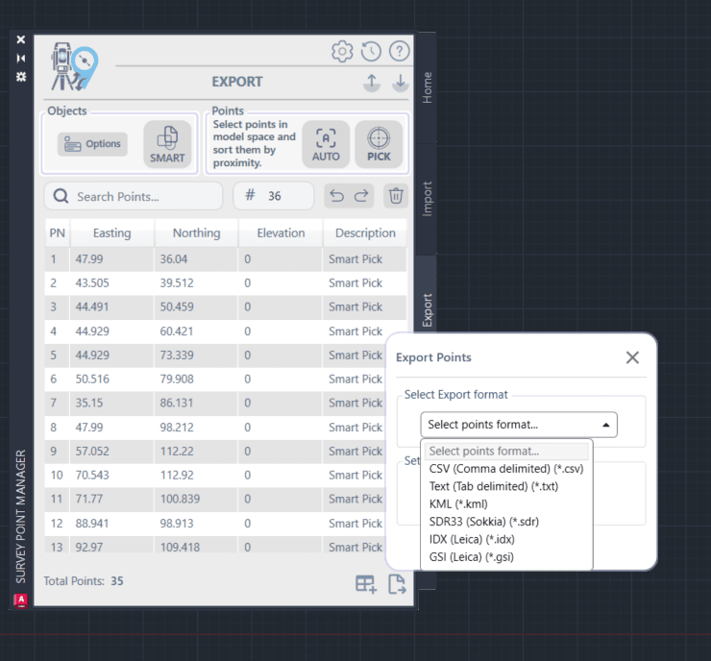Click the undo arrow icon

(x=336, y=196)
